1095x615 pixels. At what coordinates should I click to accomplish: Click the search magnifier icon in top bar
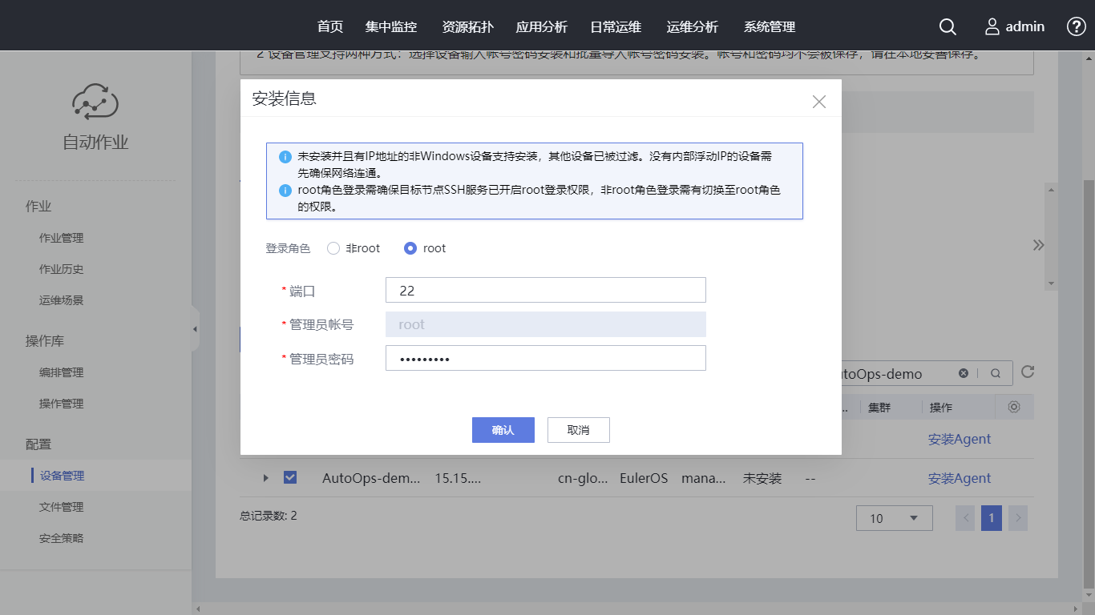tap(948, 26)
